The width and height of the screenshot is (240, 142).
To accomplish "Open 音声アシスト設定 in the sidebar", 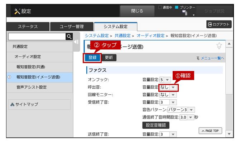I will tap(40, 87).
